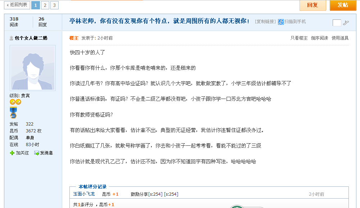This screenshot has width=360, height=208.
Task: Toggle 倒序阅读 reading order
Action: pos(319,38)
